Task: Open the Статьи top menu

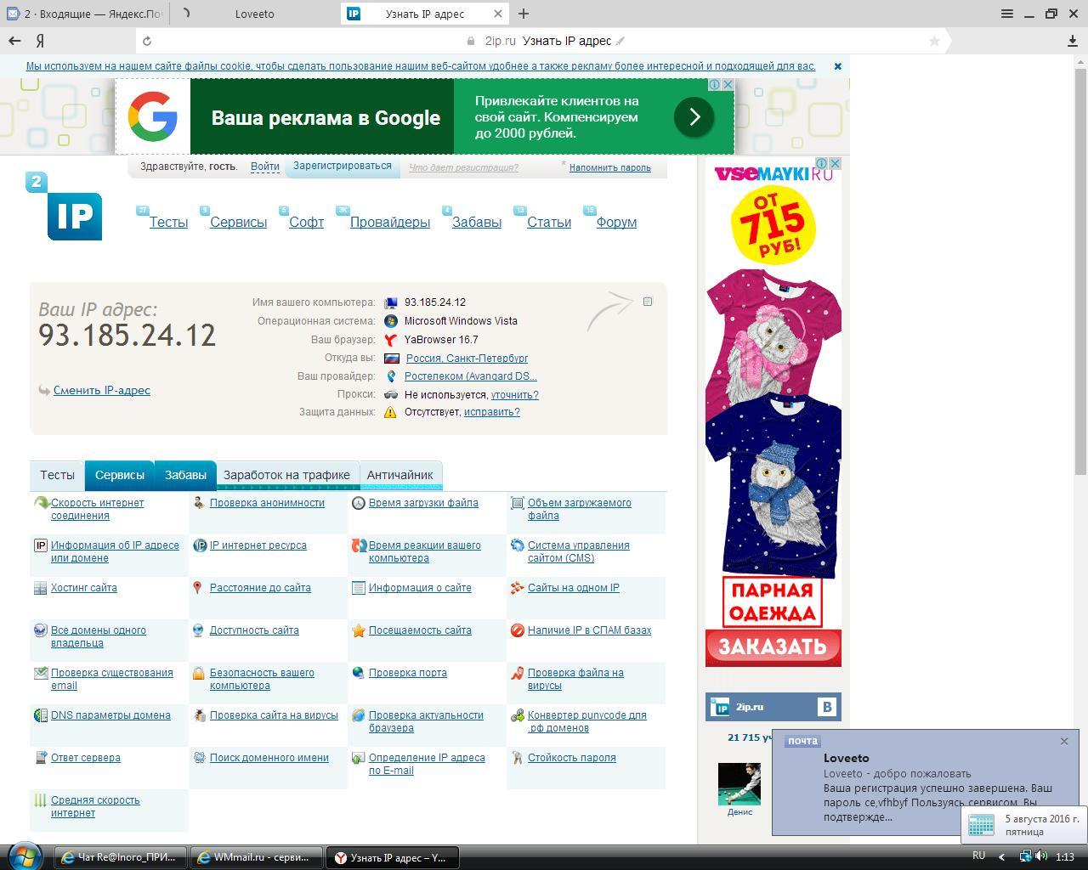Action: point(549,222)
